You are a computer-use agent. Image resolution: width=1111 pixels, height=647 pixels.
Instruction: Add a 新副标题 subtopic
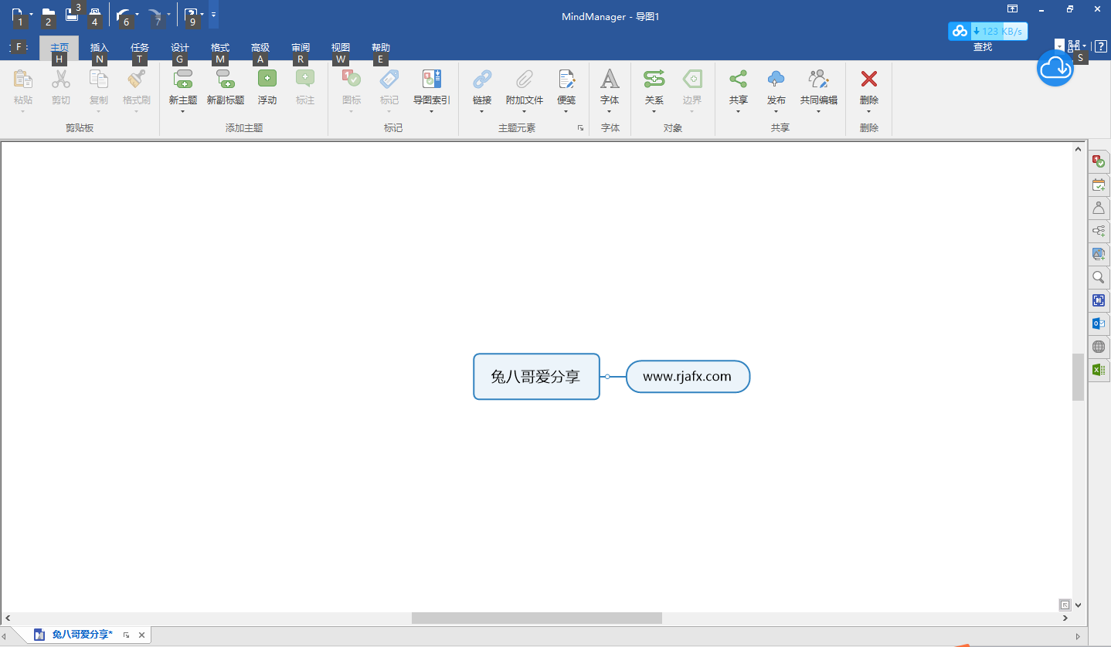pos(225,87)
